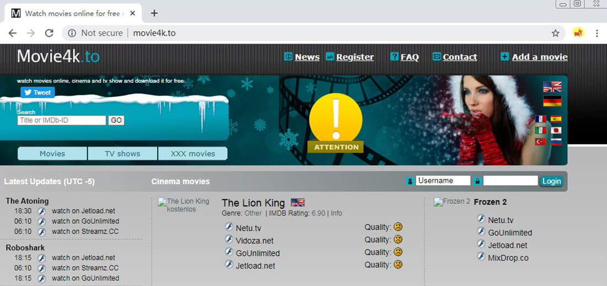Click the Title or IMDb-ID search field
The image size is (607, 286).
[62, 120]
